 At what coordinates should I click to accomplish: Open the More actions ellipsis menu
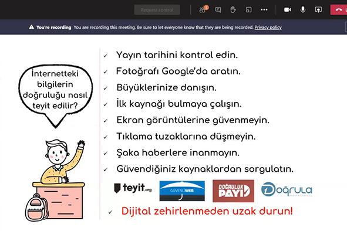[264, 10]
